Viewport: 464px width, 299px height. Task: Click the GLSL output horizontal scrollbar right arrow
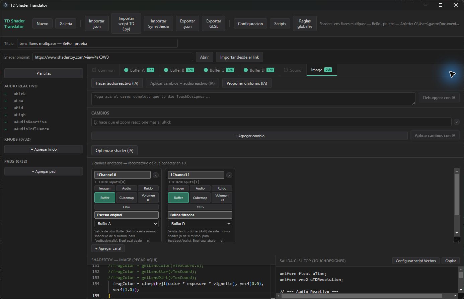click(x=455, y=296)
